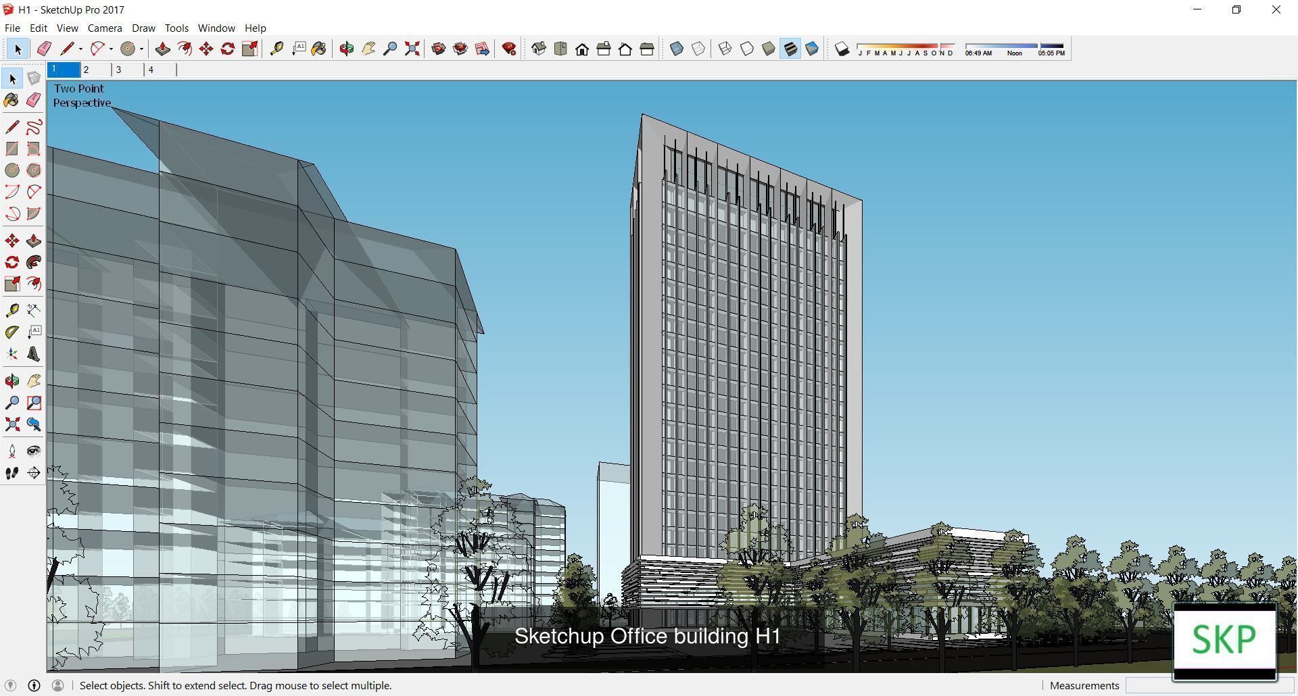This screenshot has height=696, width=1298.
Task: Select the Eraser tool in the top toolbar
Action: (44, 49)
